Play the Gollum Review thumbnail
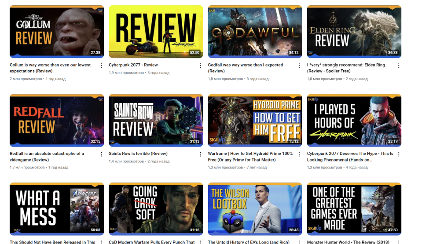 57,32
